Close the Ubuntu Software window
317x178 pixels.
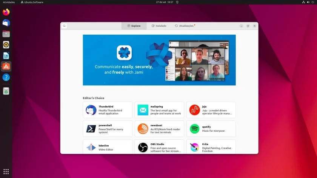point(254,26)
